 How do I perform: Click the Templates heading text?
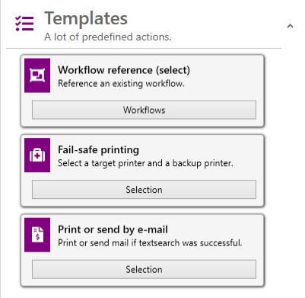pyautogui.click(x=86, y=18)
